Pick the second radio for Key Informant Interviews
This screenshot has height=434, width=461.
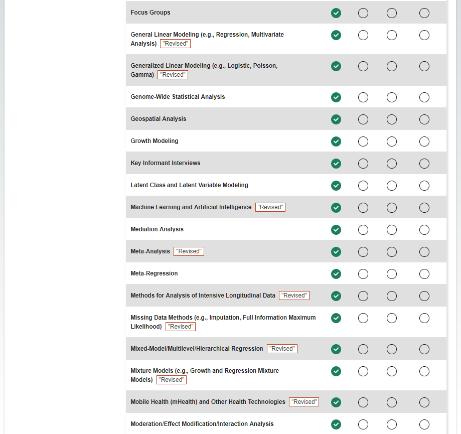(x=363, y=164)
